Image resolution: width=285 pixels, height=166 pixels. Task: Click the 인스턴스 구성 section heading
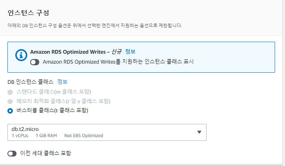click(28, 13)
